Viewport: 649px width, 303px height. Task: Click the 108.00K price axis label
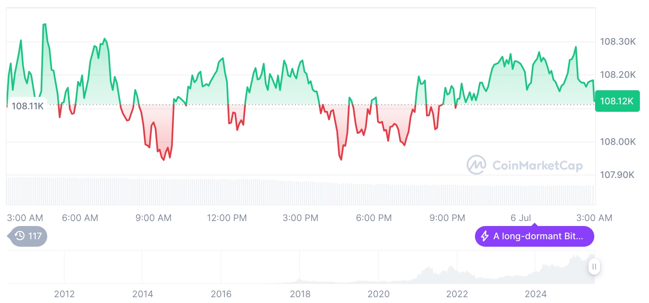pyautogui.click(x=618, y=142)
